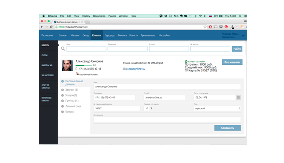Select the Бонусы section bullet
The width and height of the screenshot is (284, 163).
63,111
